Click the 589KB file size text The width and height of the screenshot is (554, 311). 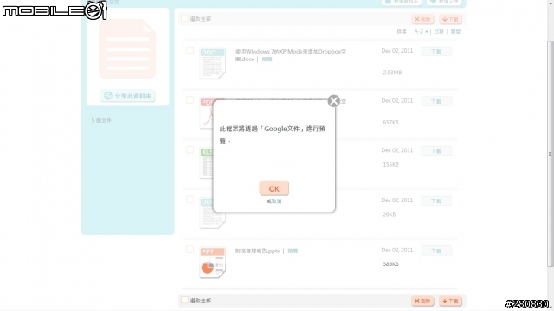point(390,263)
